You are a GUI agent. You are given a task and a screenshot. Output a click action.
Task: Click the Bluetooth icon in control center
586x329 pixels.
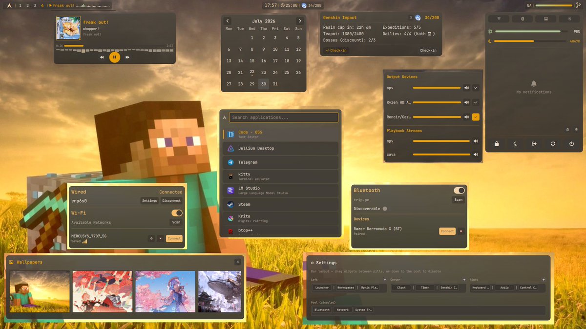(x=523, y=19)
